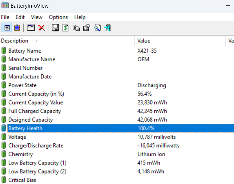Sort by the Value column header
234x184 pixels.
coord(180,41)
